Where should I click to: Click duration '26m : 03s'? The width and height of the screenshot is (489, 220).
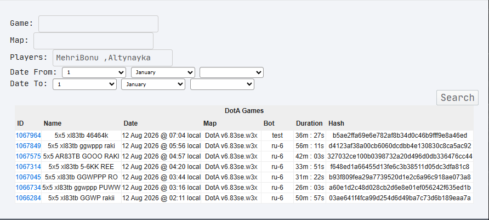pos(310,188)
